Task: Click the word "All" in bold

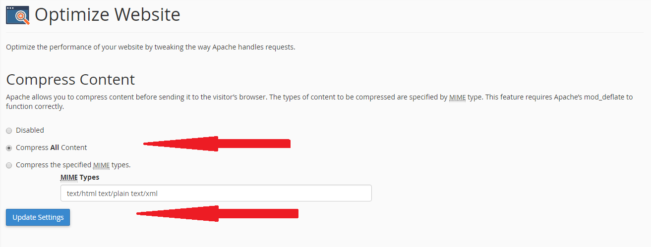Action: click(55, 148)
